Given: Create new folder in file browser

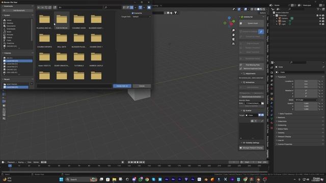Looking at the screenshot, I should (x=55, y=8).
